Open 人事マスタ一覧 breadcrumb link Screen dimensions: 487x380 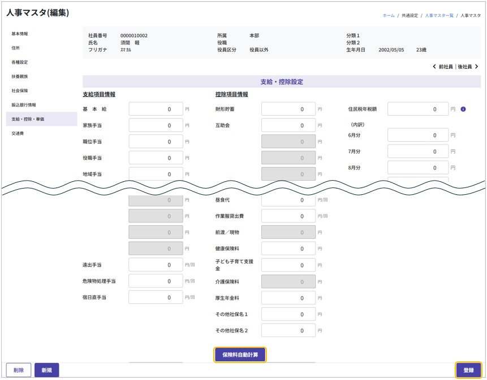tap(439, 15)
